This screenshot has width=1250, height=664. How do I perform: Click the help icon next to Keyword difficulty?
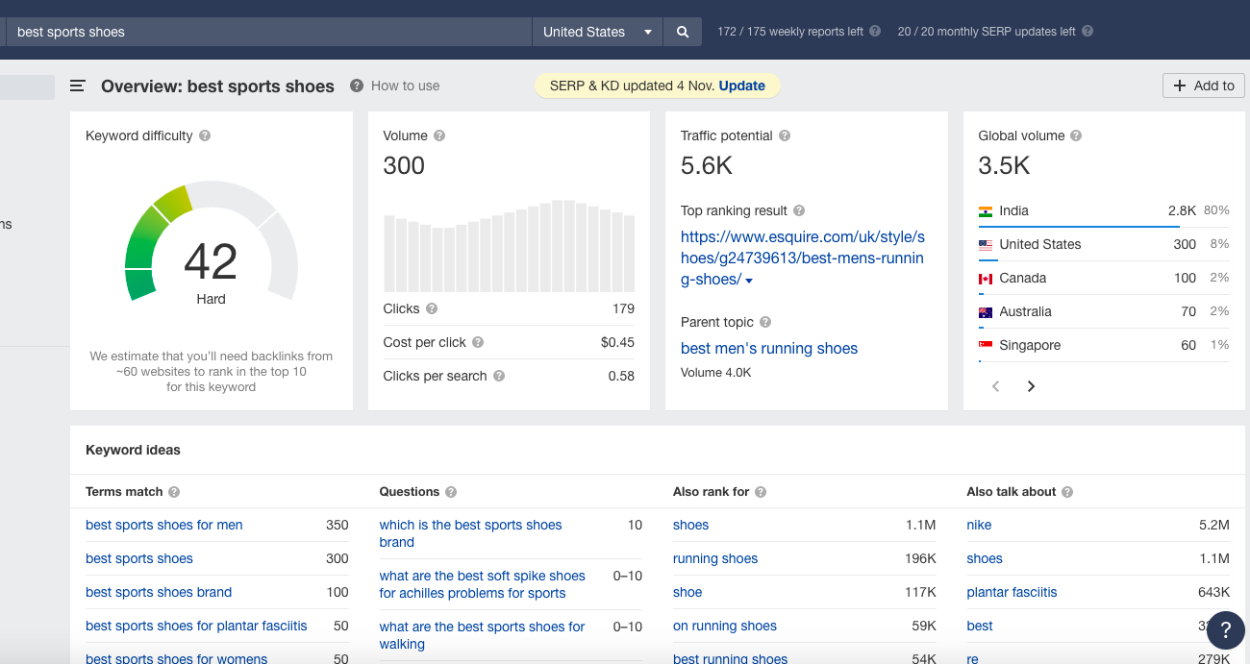pyautogui.click(x=205, y=136)
